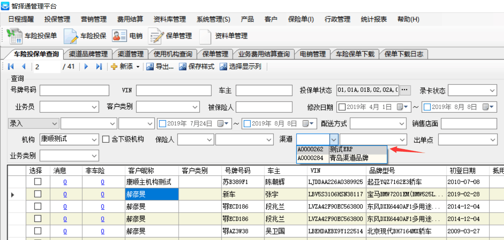Open 车险投保单 toolbar icon
504x240 pixels.
tap(14, 36)
